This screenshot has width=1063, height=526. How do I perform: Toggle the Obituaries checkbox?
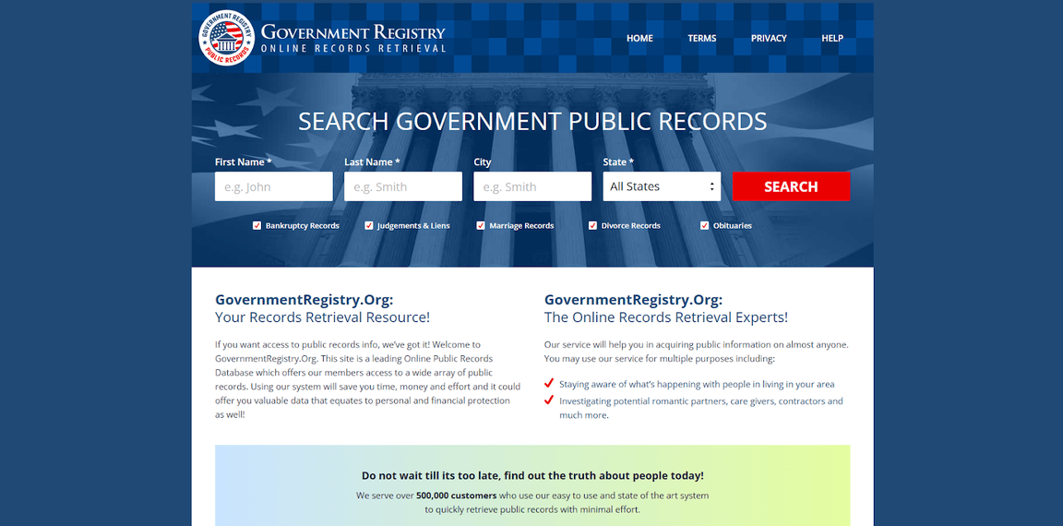coord(705,225)
